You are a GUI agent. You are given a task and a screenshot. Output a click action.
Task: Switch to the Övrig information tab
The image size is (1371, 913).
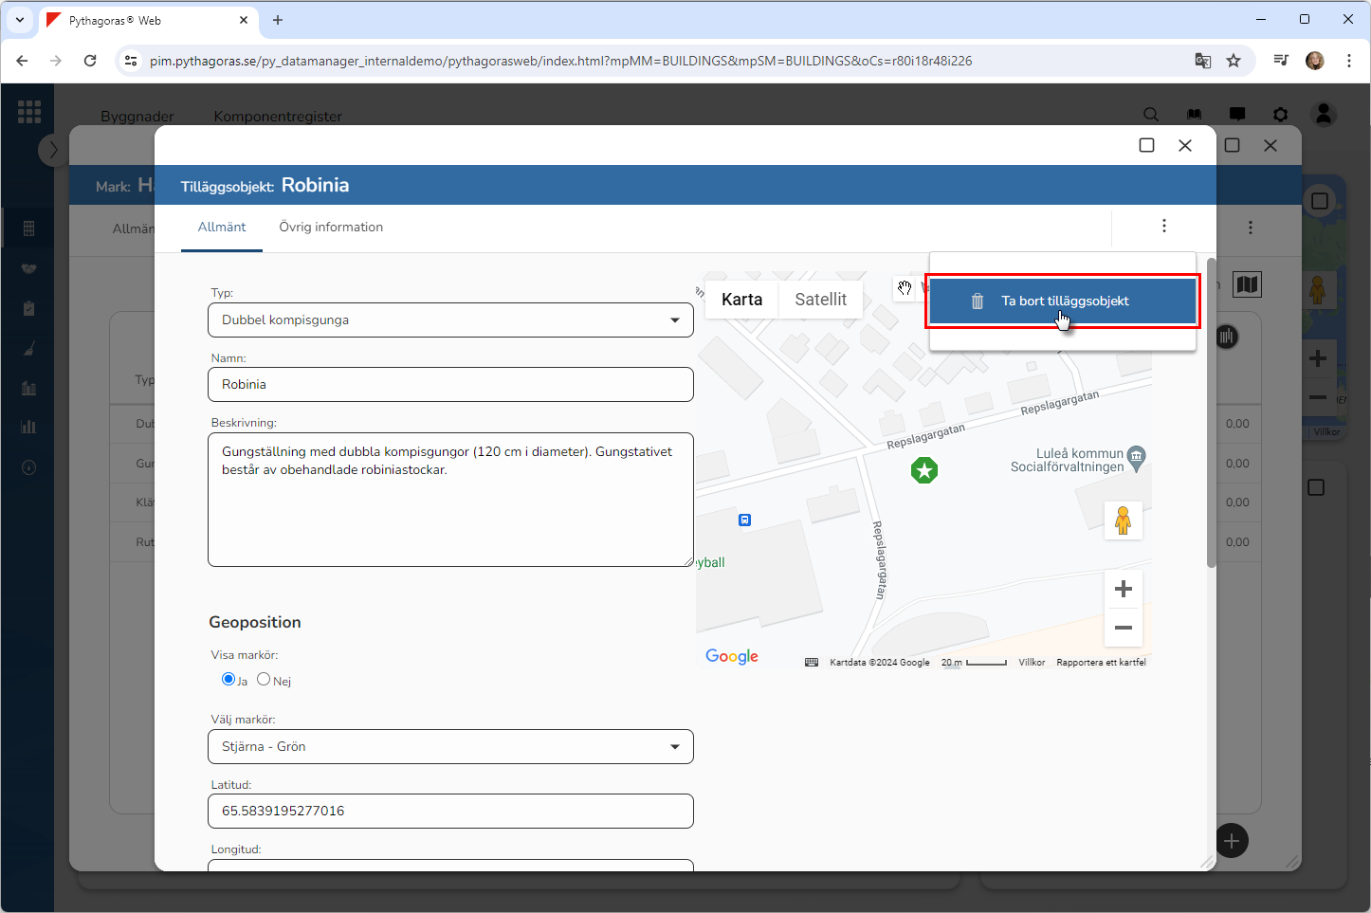[331, 228]
